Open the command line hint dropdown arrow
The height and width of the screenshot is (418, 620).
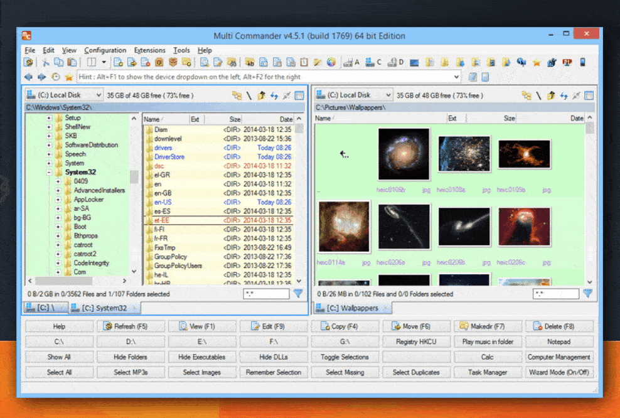click(457, 77)
